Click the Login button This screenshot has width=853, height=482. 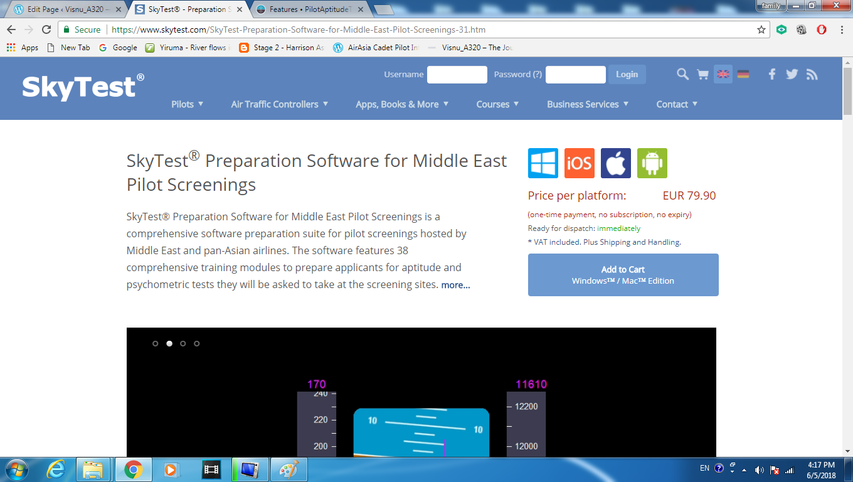pyautogui.click(x=627, y=74)
